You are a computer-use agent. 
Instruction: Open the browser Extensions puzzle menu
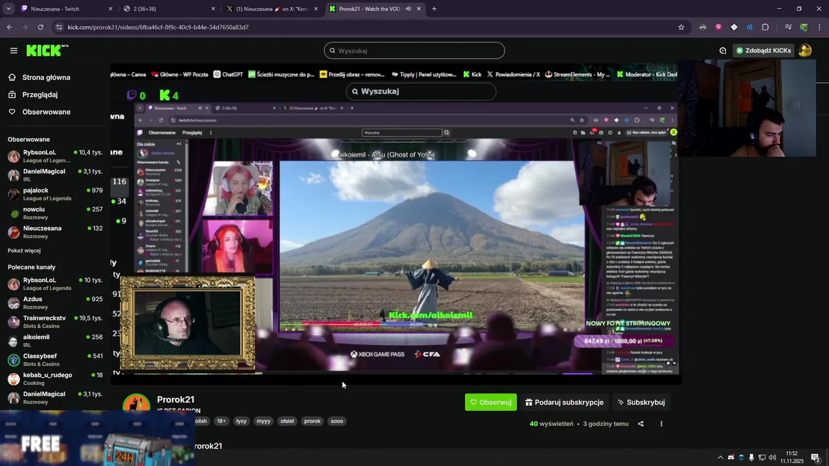(x=766, y=27)
